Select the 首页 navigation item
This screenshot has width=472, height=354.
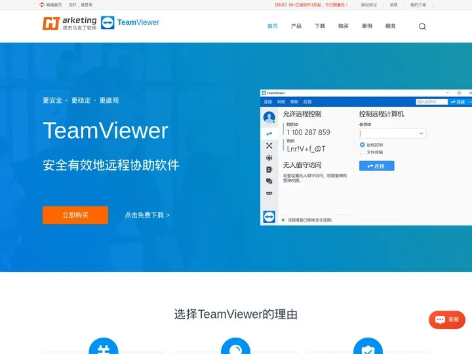[x=273, y=26]
